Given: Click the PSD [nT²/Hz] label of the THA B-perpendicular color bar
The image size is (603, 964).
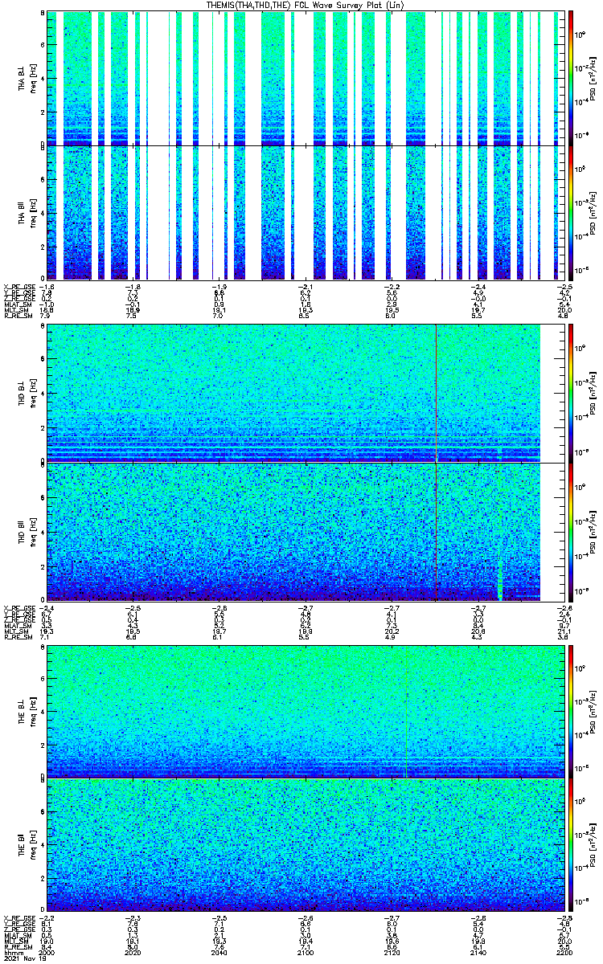Looking at the screenshot, I should pos(593,78).
